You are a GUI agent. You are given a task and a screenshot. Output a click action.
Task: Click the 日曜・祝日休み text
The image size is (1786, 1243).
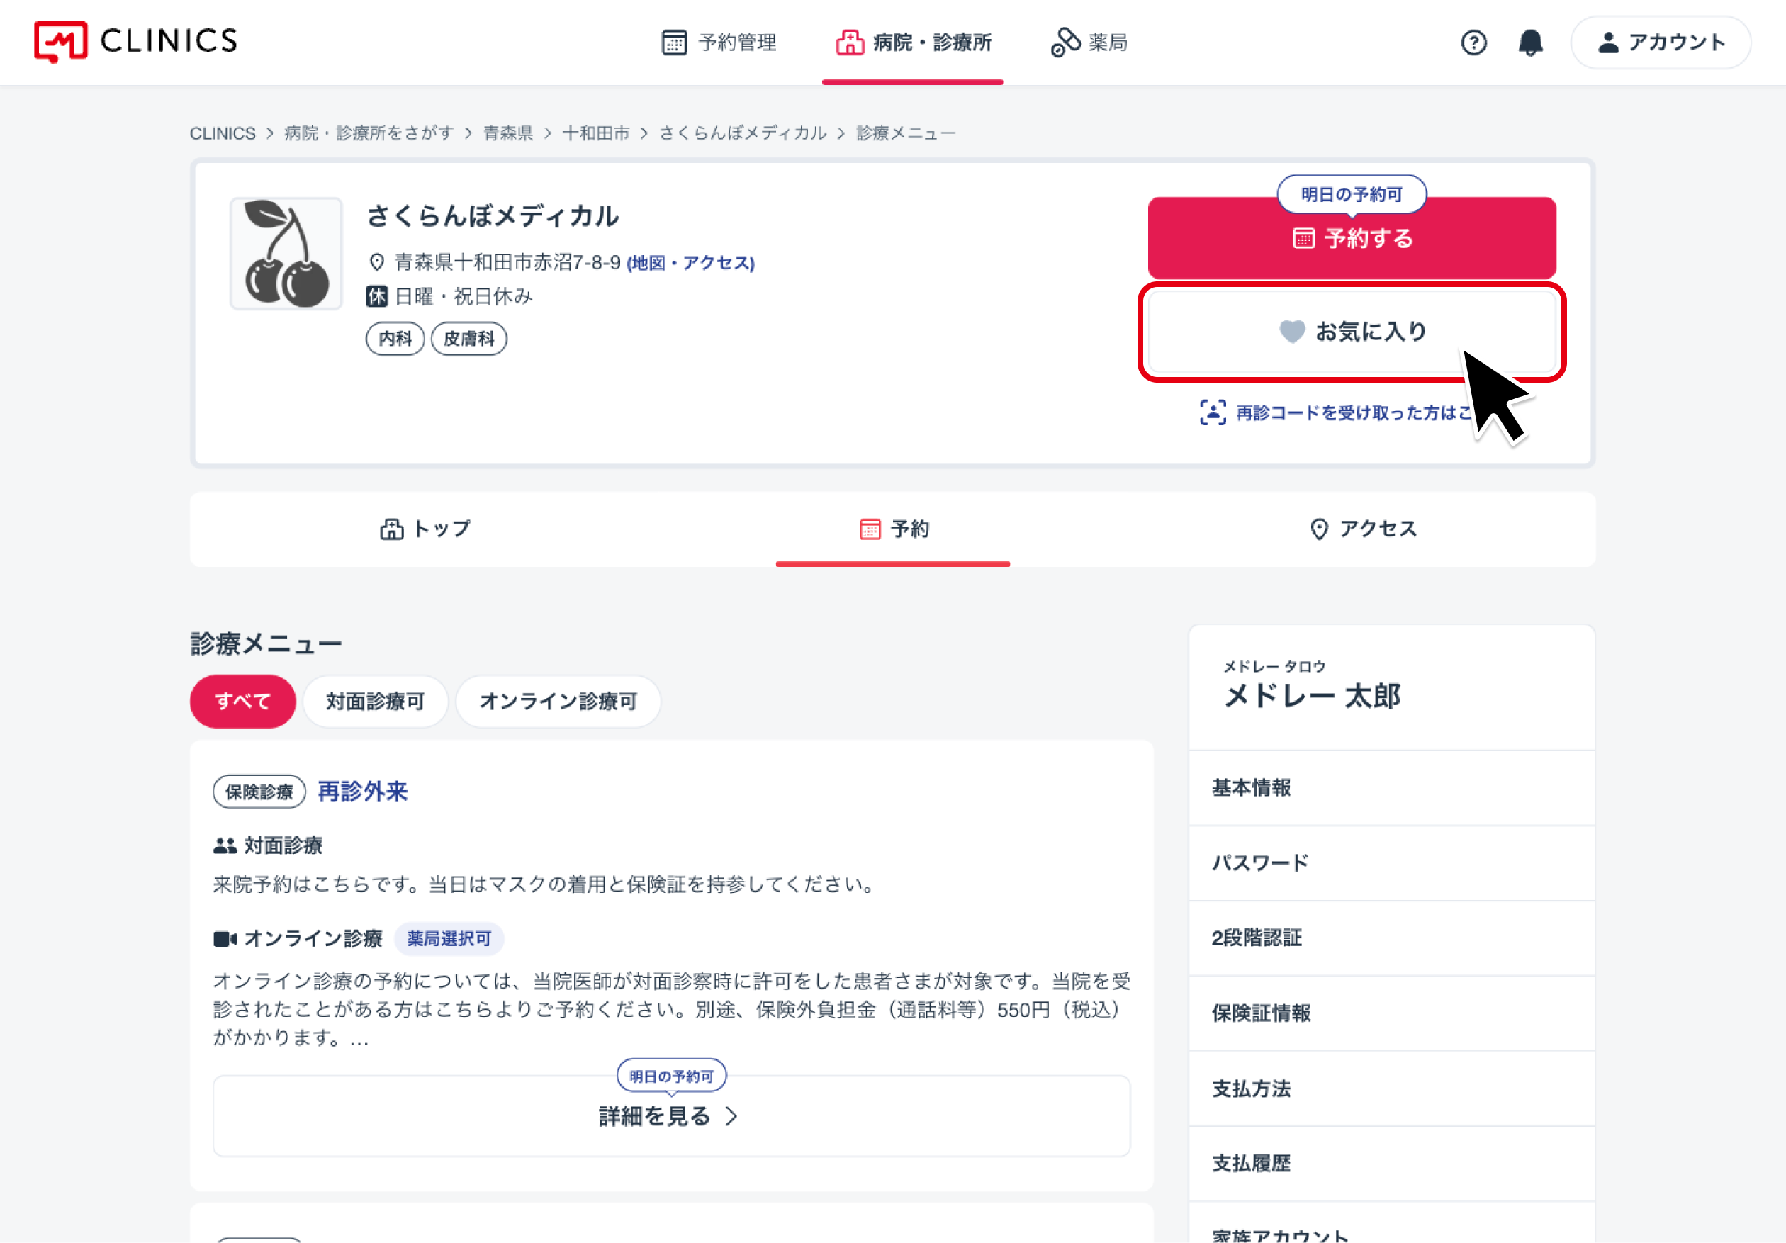point(464,296)
